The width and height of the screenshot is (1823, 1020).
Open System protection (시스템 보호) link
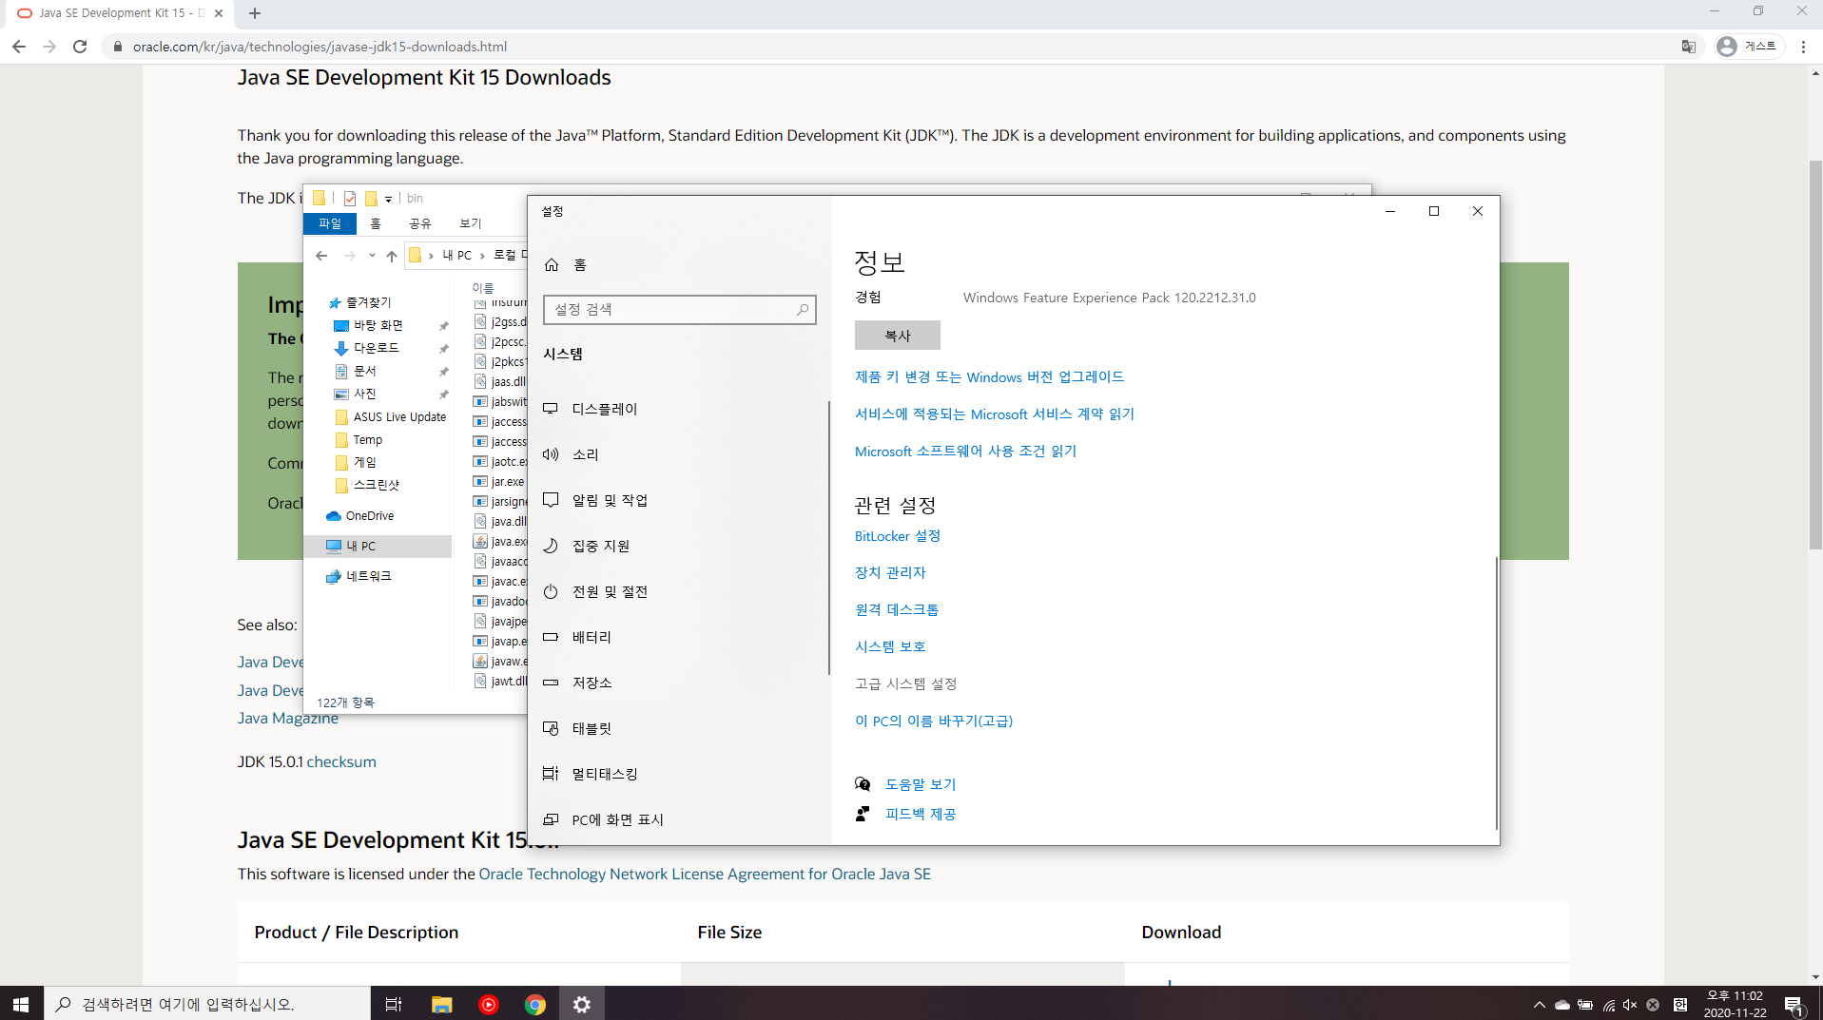coord(890,647)
